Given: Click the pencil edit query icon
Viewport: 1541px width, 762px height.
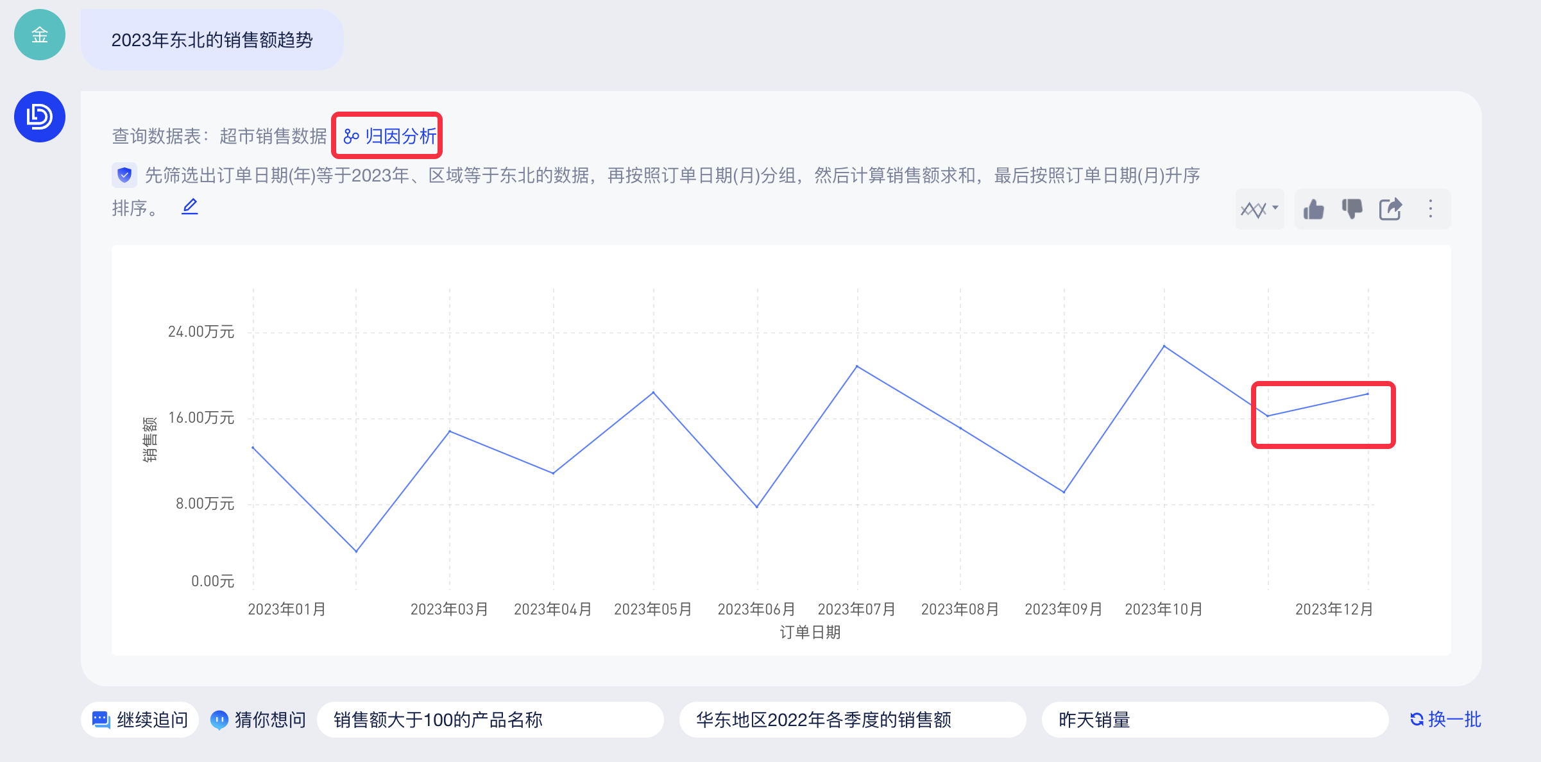Looking at the screenshot, I should (190, 207).
